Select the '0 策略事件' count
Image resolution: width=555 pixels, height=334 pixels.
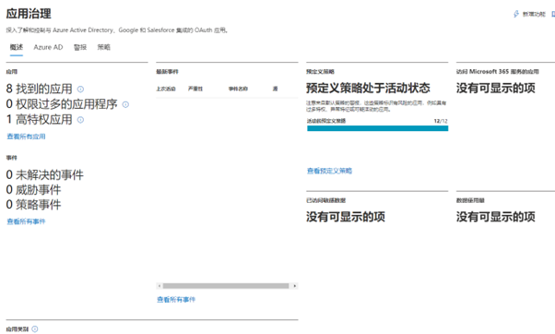[x=33, y=204]
